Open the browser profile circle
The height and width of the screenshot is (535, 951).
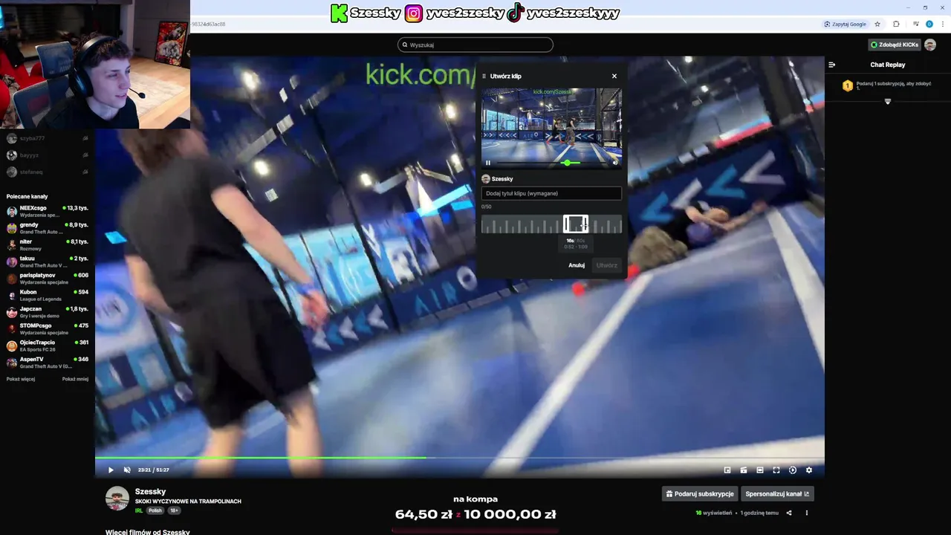[x=929, y=24]
